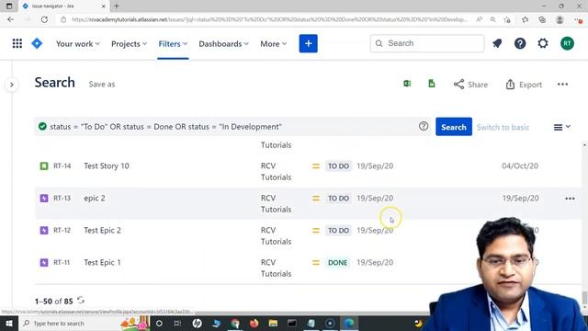588x331 pixels.
Task: Click the Export button
Action: point(524,85)
